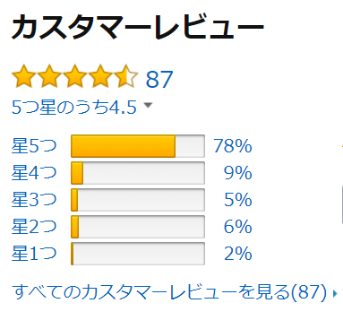Viewport: 343px width, 329px height.
Task: Open the 9% four-star percentage link
Action: point(238,173)
